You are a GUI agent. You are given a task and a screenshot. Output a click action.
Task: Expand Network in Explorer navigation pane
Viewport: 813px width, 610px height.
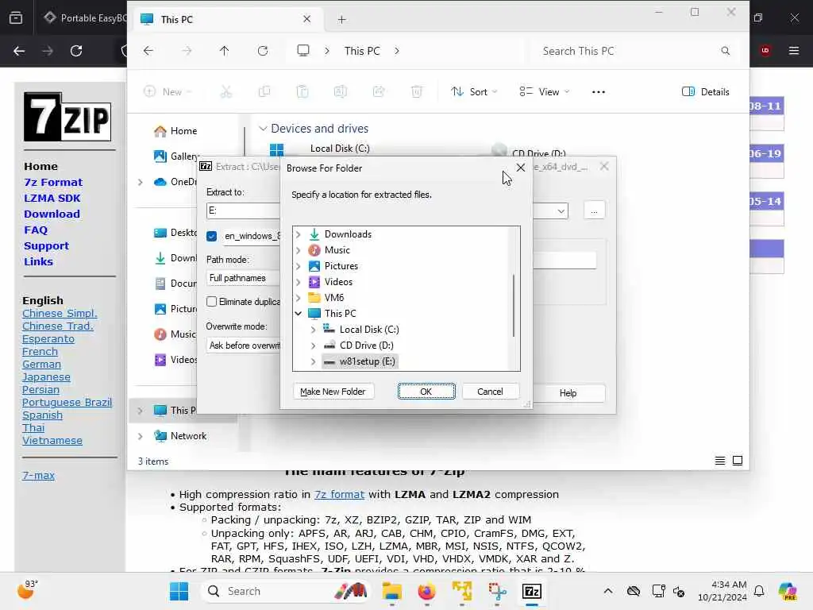pos(140,436)
